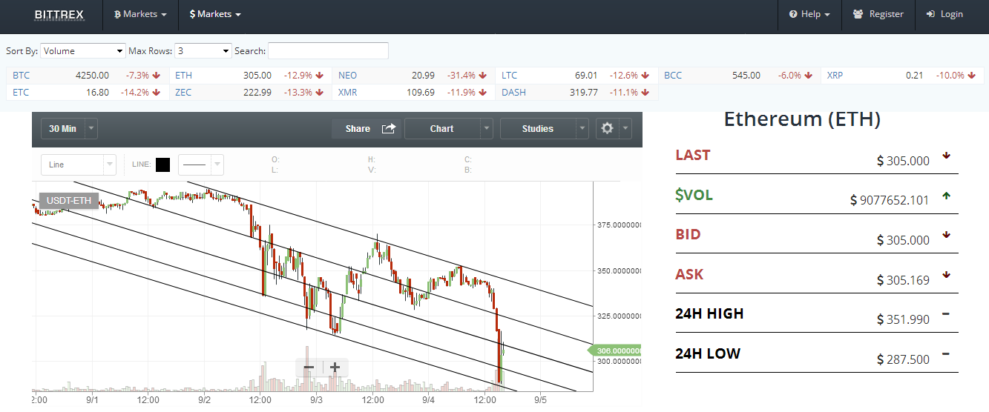989x412 pixels.
Task: Click the Chart type button
Action: tap(442, 128)
